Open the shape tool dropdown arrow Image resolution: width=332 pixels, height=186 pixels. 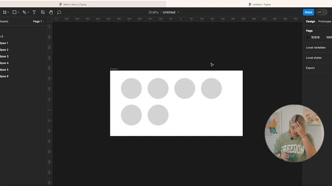pyautogui.click(x=18, y=12)
